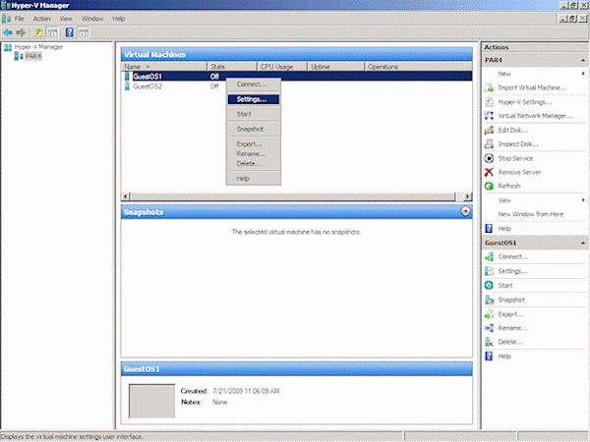
Task: Click Remove Server action text
Action: coord(519,172)
